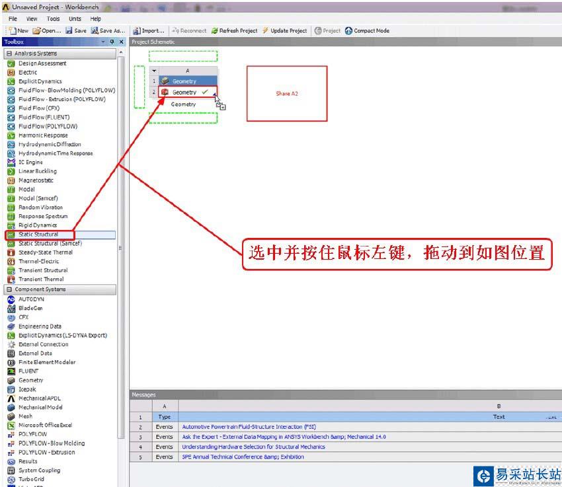Select Transient Structural item
The height and width of the screenshot is (487, 562).
pos(43,270)
